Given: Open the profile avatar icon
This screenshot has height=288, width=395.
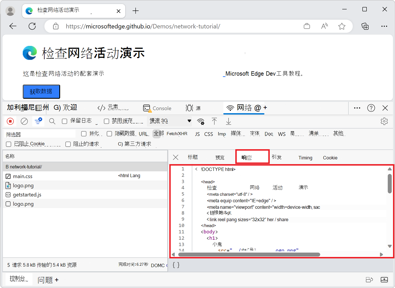Looking at the screenshot, I should pyautogui.click(x=10, y=11).
